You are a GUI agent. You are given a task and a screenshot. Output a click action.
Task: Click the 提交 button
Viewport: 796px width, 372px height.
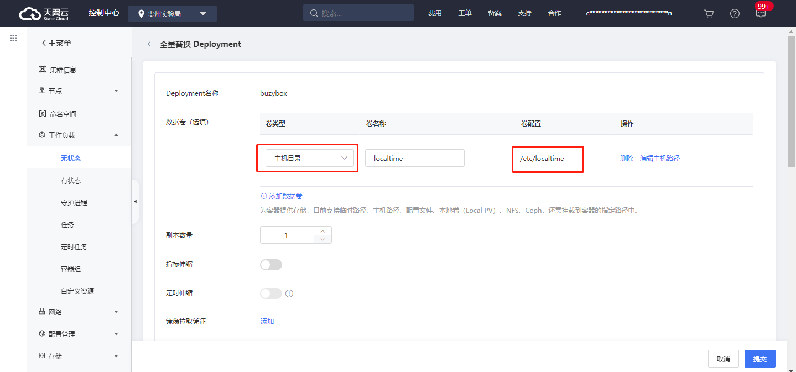pyautogui.click(x=760, y=359)
